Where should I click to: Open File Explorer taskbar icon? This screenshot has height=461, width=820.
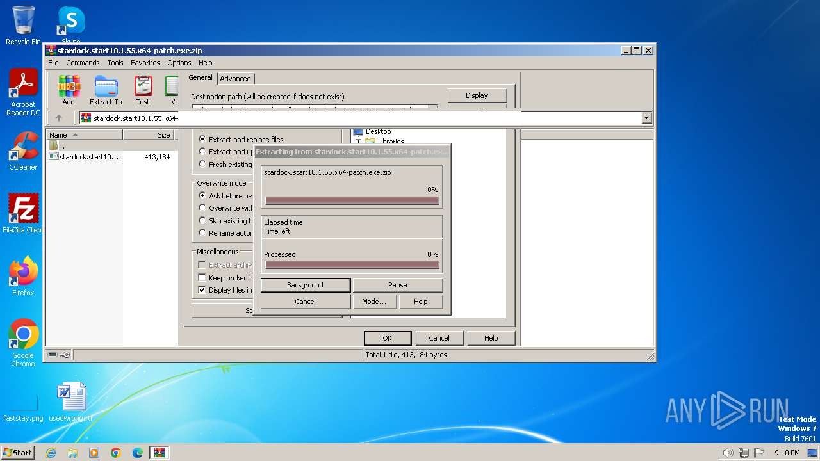72,453
